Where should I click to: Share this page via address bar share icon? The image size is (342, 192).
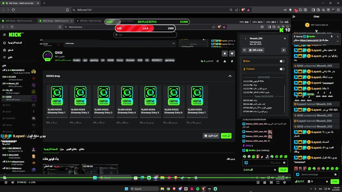pos(237,10)
